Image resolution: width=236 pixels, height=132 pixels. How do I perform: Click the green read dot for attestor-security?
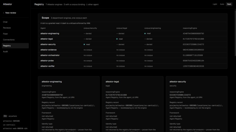(84, 44)
